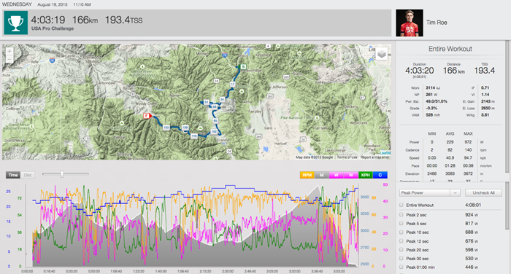Check the Entire Workout checkbox

401,205
